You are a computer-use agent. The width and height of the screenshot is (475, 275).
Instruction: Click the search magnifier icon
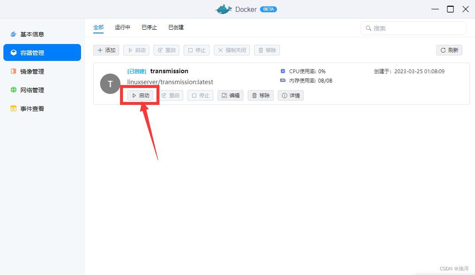click(x=368, y=28)
